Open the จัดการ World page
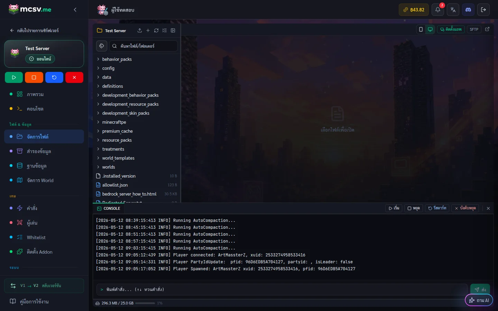 point(44,180)
